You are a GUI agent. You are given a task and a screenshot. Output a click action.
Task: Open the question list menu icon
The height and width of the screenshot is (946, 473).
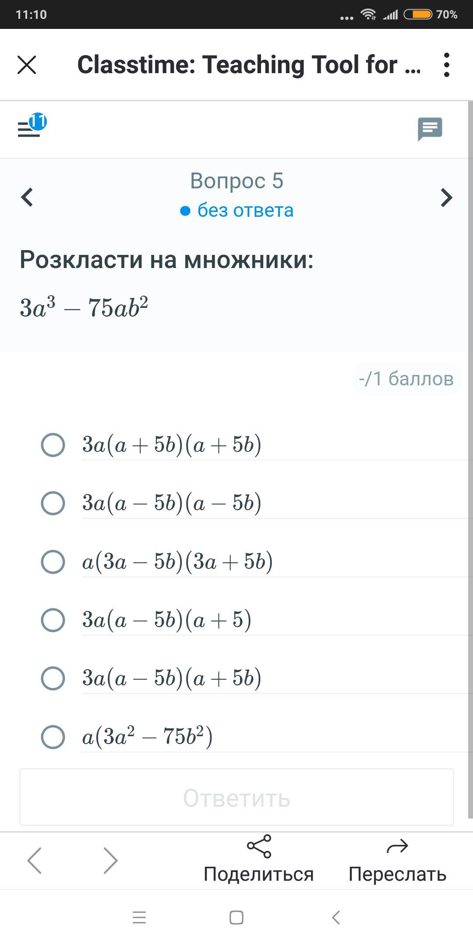pos(29,128)
